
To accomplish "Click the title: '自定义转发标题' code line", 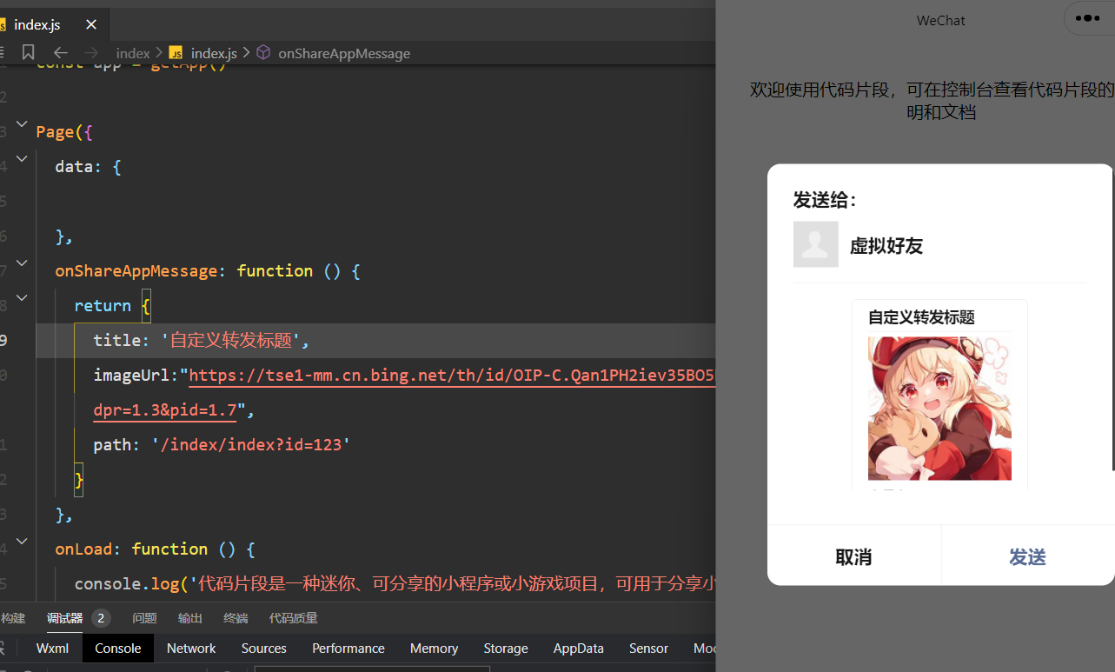I will coord(202,340).
